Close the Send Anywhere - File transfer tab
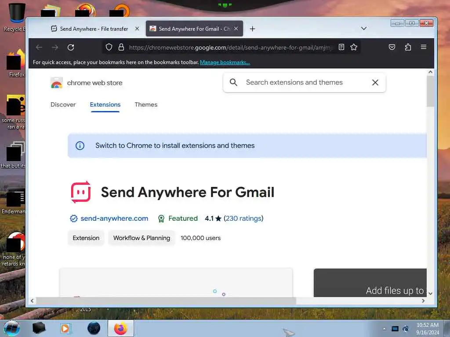 click(137, 29)
